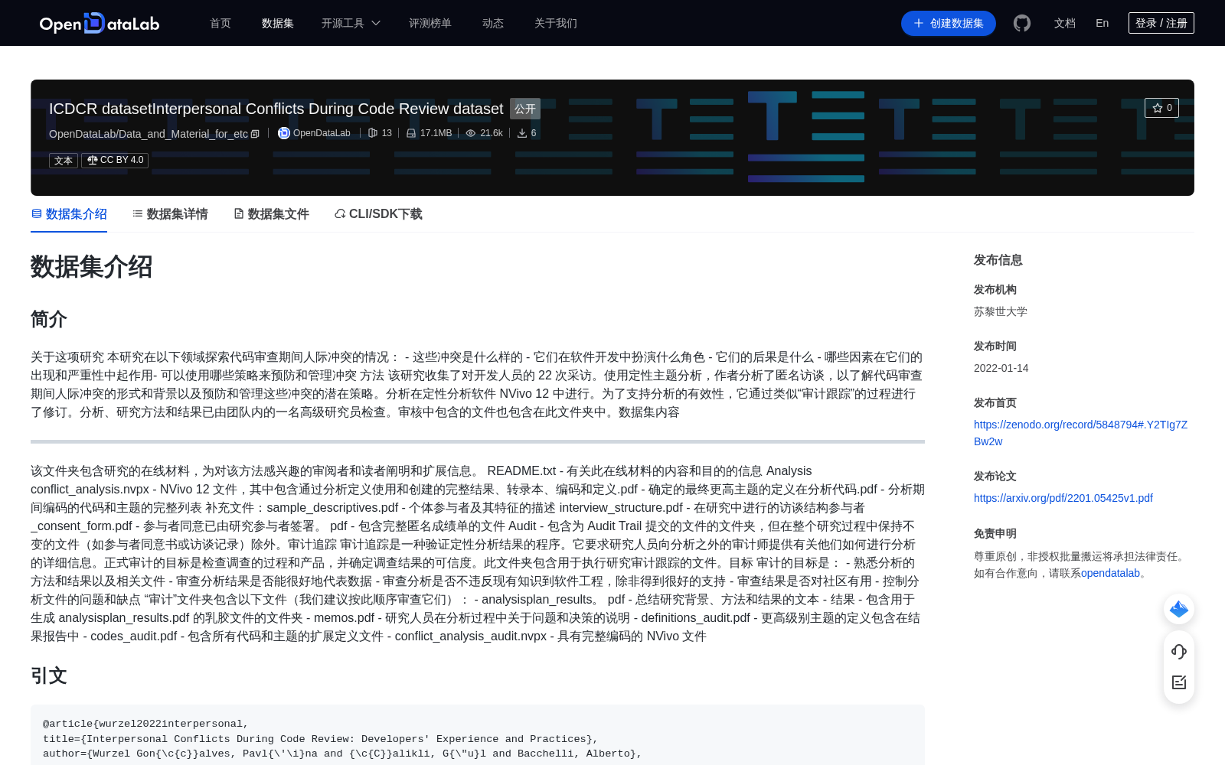Open 关于我们 in the navigation
The width and height of the screenshot is (1225, 765).
tap(556, 23)
